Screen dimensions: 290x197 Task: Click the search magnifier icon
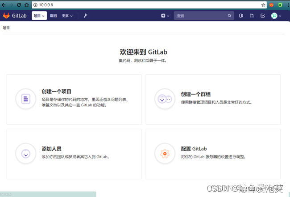[x=229, y=16]
